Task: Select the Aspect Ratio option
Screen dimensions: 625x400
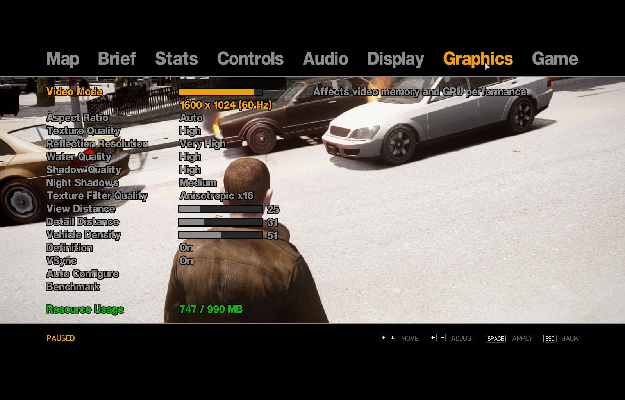Action: tap(77, 118)
